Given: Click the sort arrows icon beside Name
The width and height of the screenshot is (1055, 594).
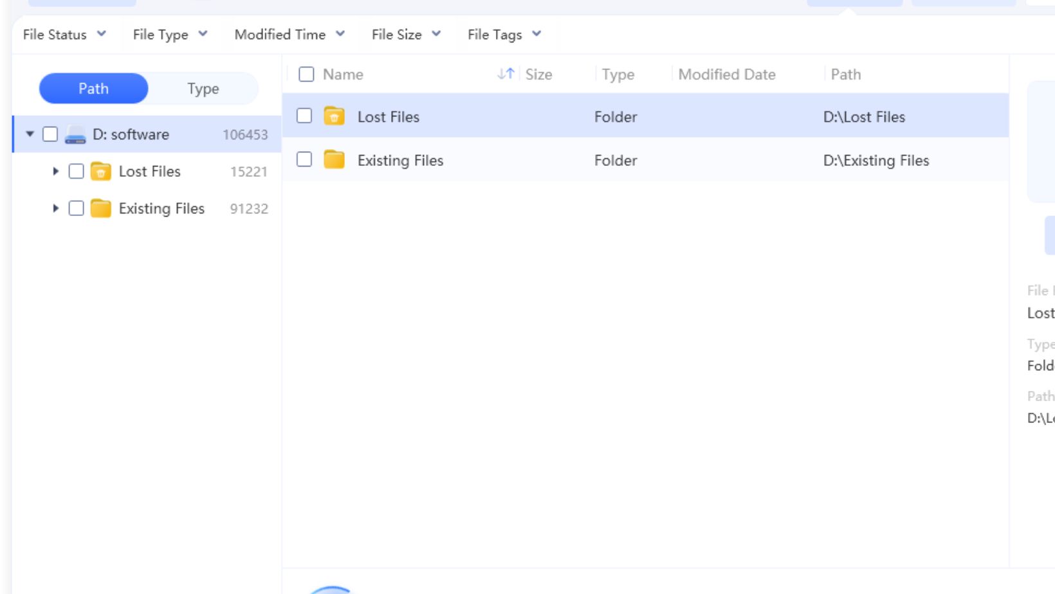Looking at the screenshot, I should (506, 74).
